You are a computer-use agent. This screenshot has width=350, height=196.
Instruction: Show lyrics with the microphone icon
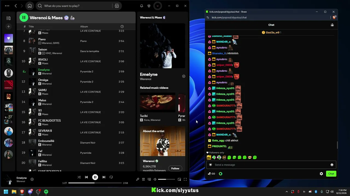138,179
